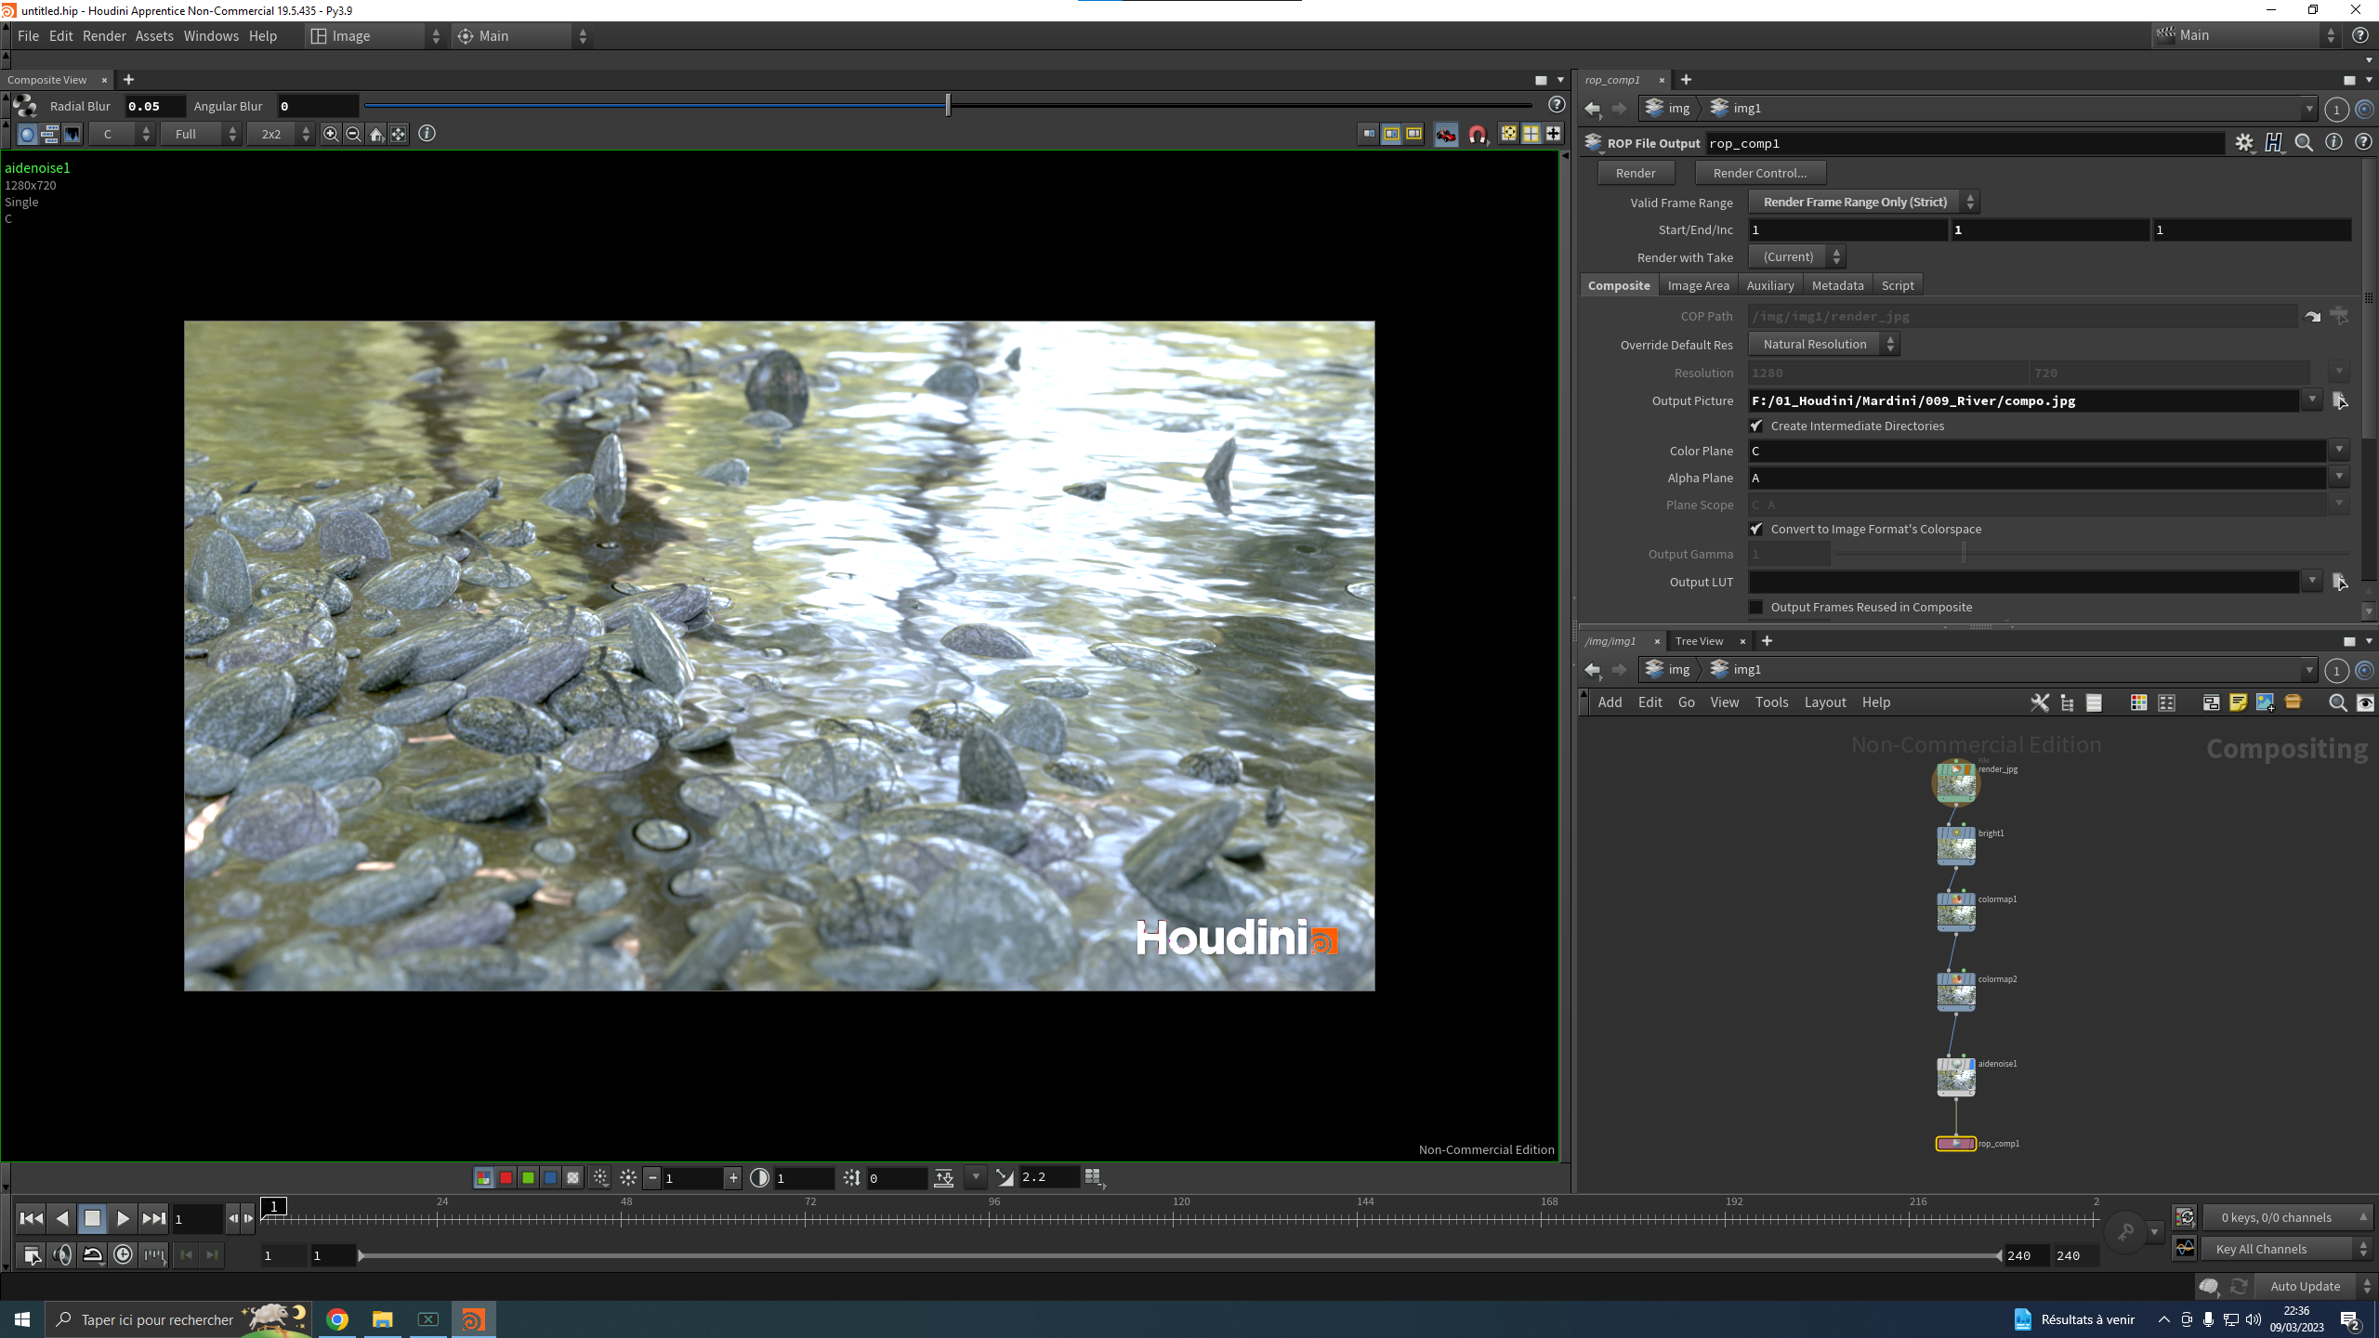
Task: Jump to the first frame
Action: click(31, 1218)
